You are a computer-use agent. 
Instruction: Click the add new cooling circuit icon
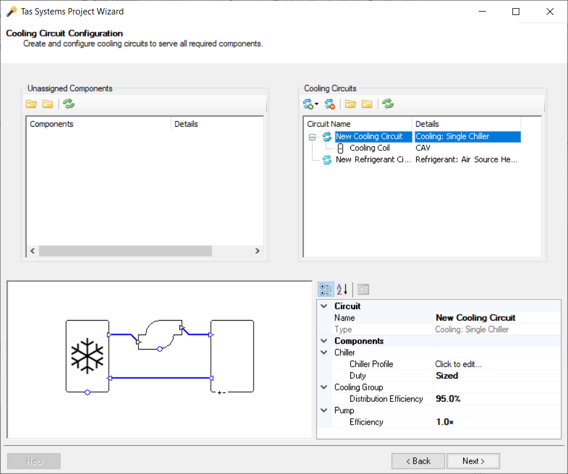tap(308, 104)
